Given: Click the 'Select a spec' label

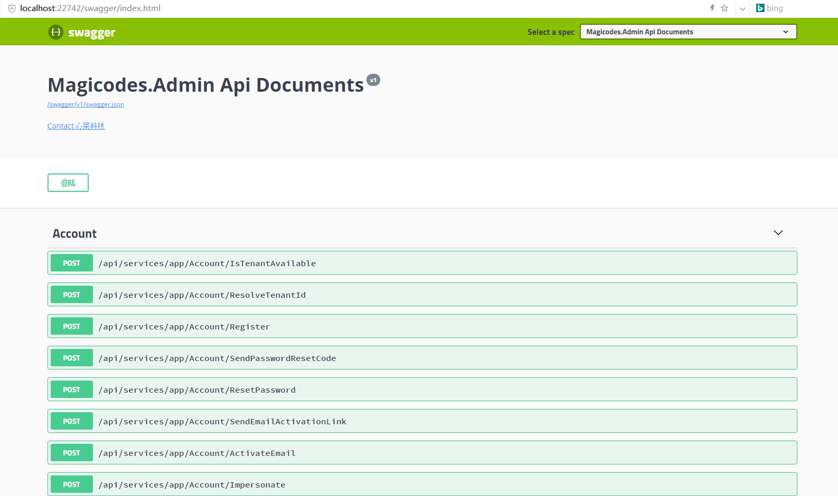Looking at the screenshot, I should 551,32.
